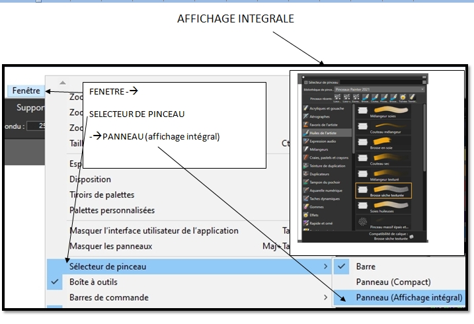
Task: Select the Tampon du pochoir category icon
Action: [x=306, y=182]
